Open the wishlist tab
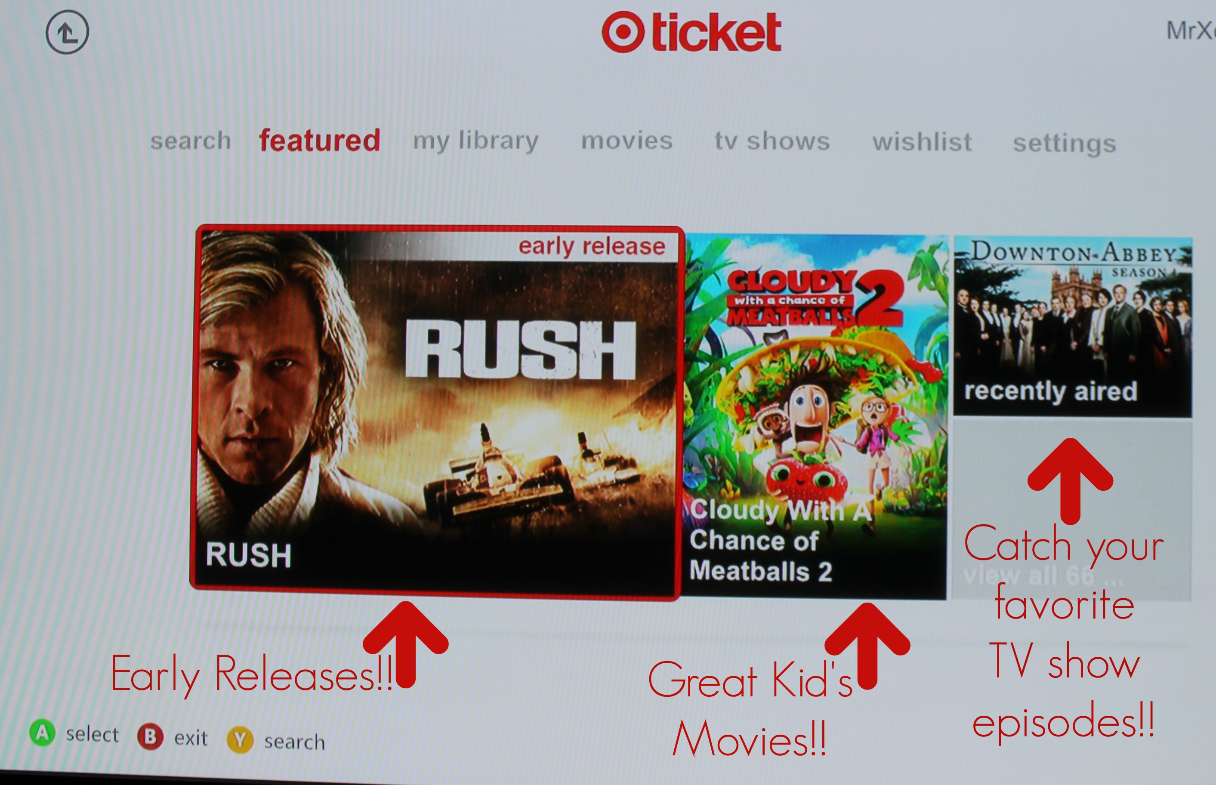This screenshot has height=785, width=1216. 922,142
